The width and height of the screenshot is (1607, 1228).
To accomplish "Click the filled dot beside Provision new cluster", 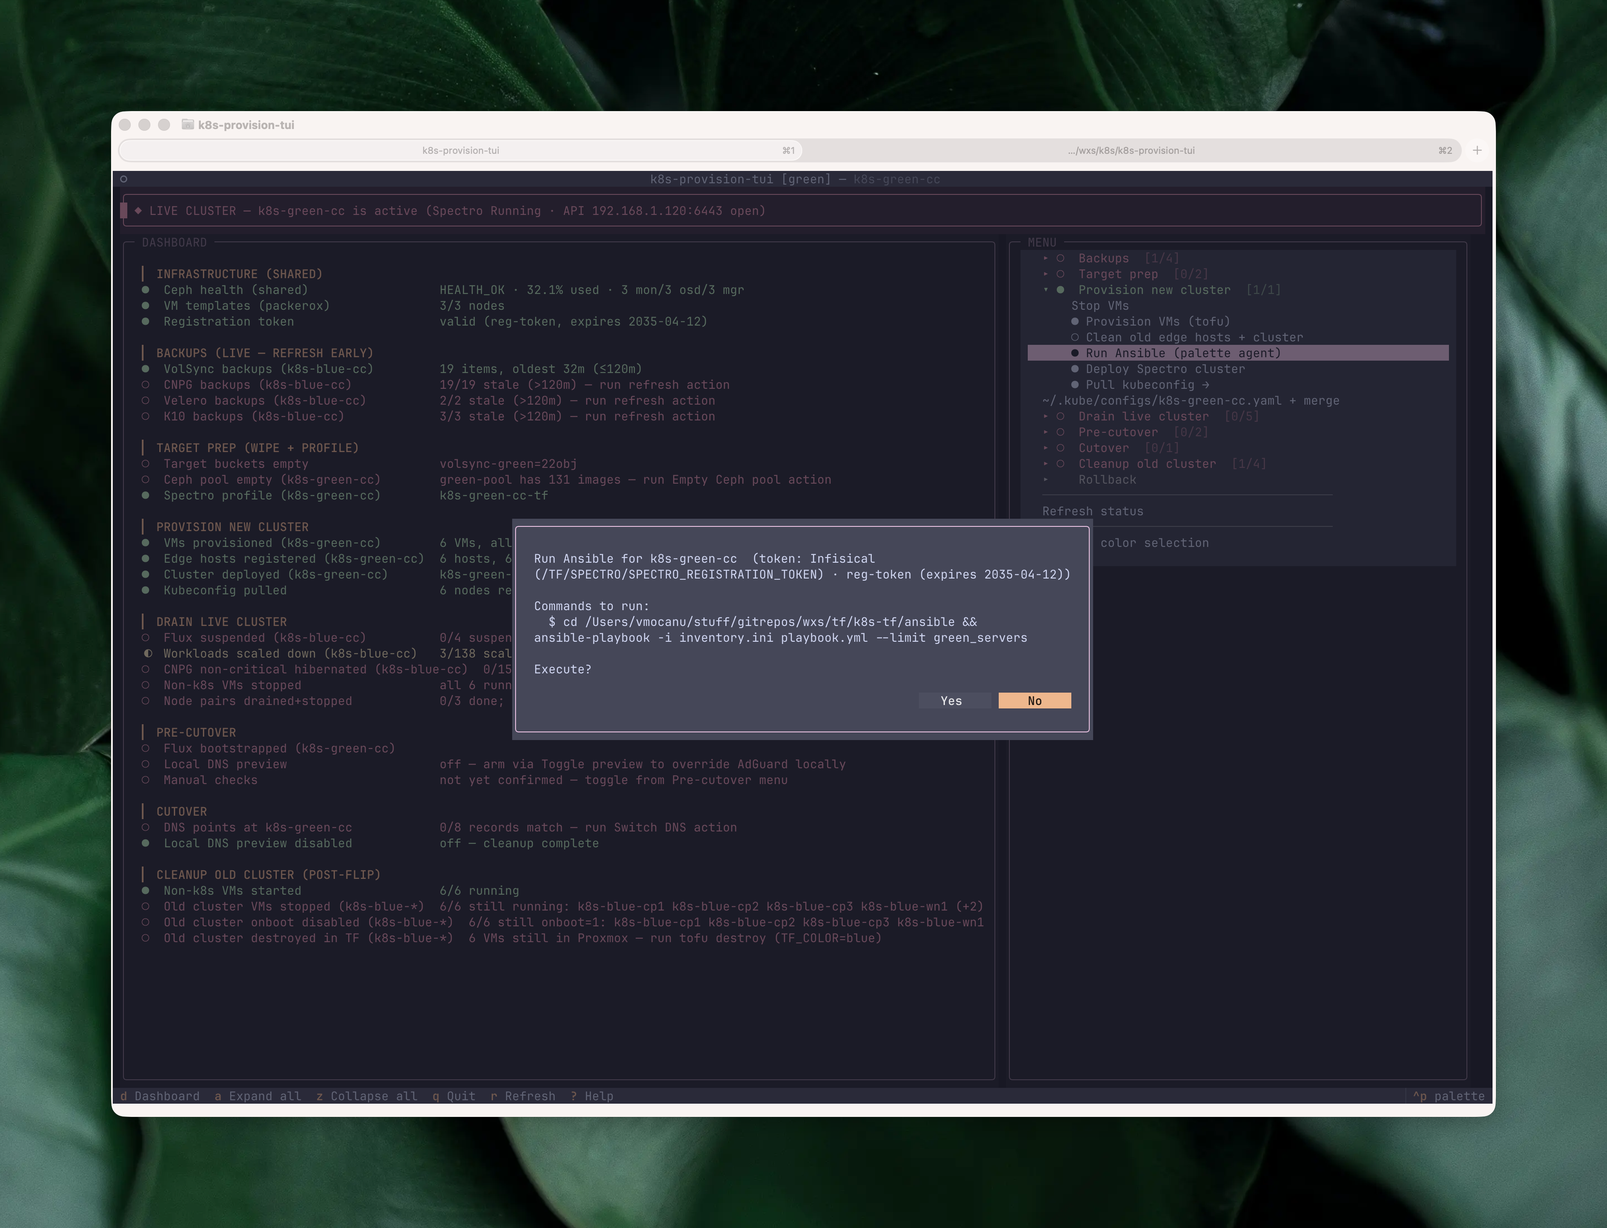I will [x=1060, y=289].
